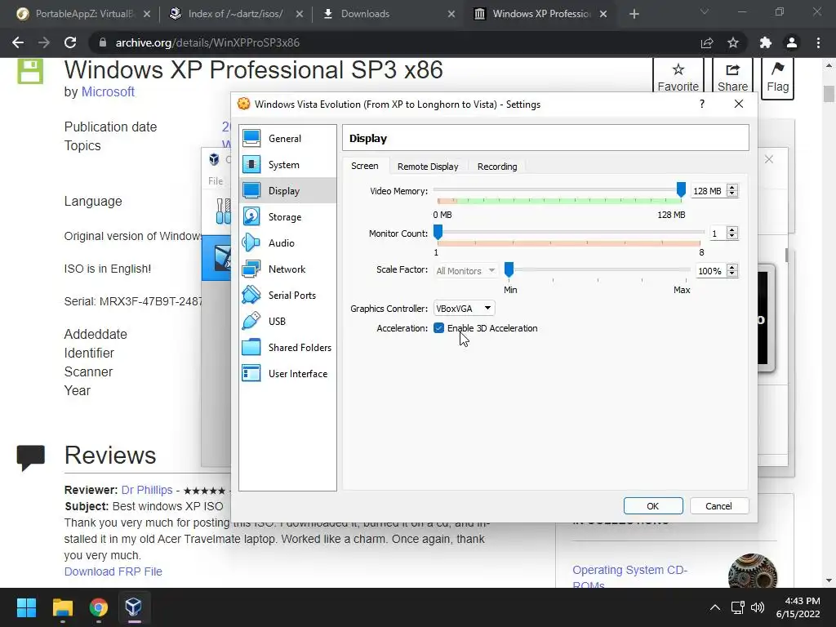This screenshot has height=627, width=836.
Task: Show hidden system tray icons
Action: click(715, 607)
